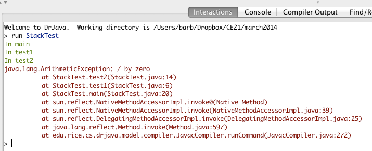The height and width of the screenshot is (151, 372).
Task: Click the 'run StackTest' command line
Action: 35,36
